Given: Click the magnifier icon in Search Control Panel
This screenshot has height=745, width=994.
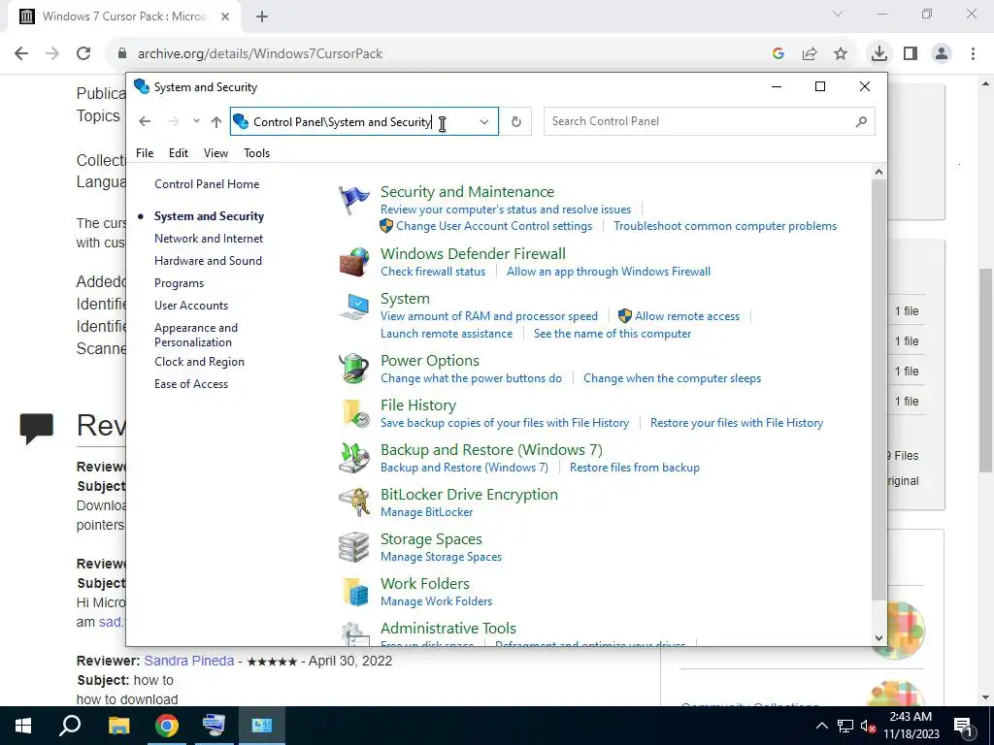Looking at the screenshot, I should 861,121.
